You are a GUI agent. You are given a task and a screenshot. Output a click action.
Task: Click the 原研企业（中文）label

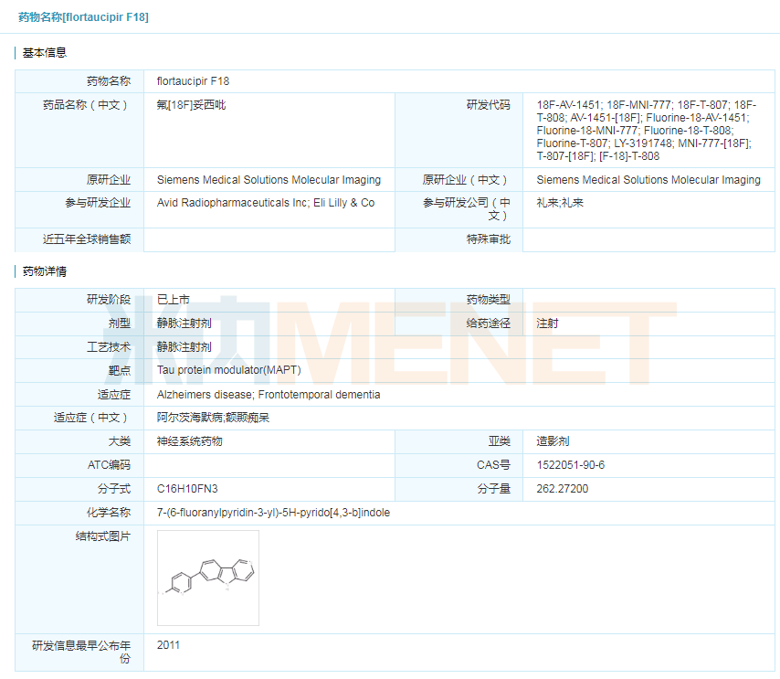tap(467, 180)
